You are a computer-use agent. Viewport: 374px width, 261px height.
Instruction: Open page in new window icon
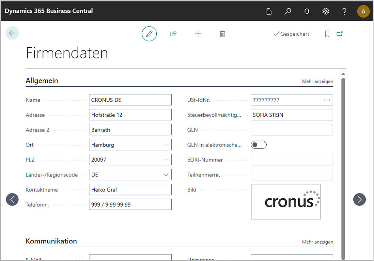(x=340, y=34)
